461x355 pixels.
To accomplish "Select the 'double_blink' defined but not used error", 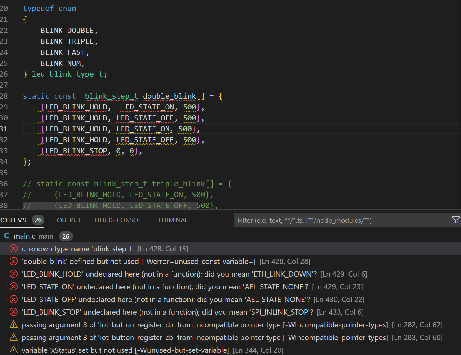I will 231,261.
